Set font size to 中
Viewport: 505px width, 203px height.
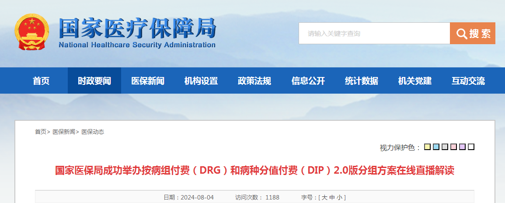click(332, 197)
